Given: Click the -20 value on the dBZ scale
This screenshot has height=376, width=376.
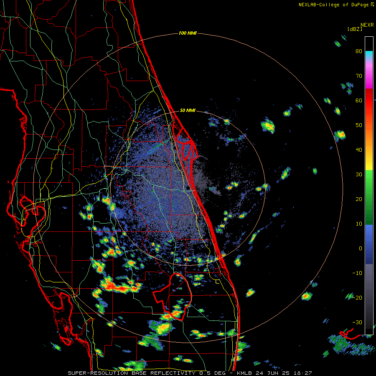Looking at the screenshot, I should 357,298.
